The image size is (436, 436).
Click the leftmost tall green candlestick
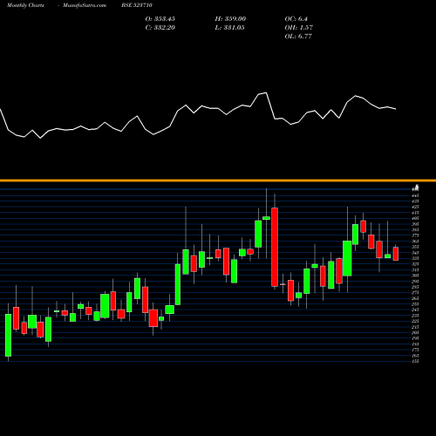(x=8, y=335)
